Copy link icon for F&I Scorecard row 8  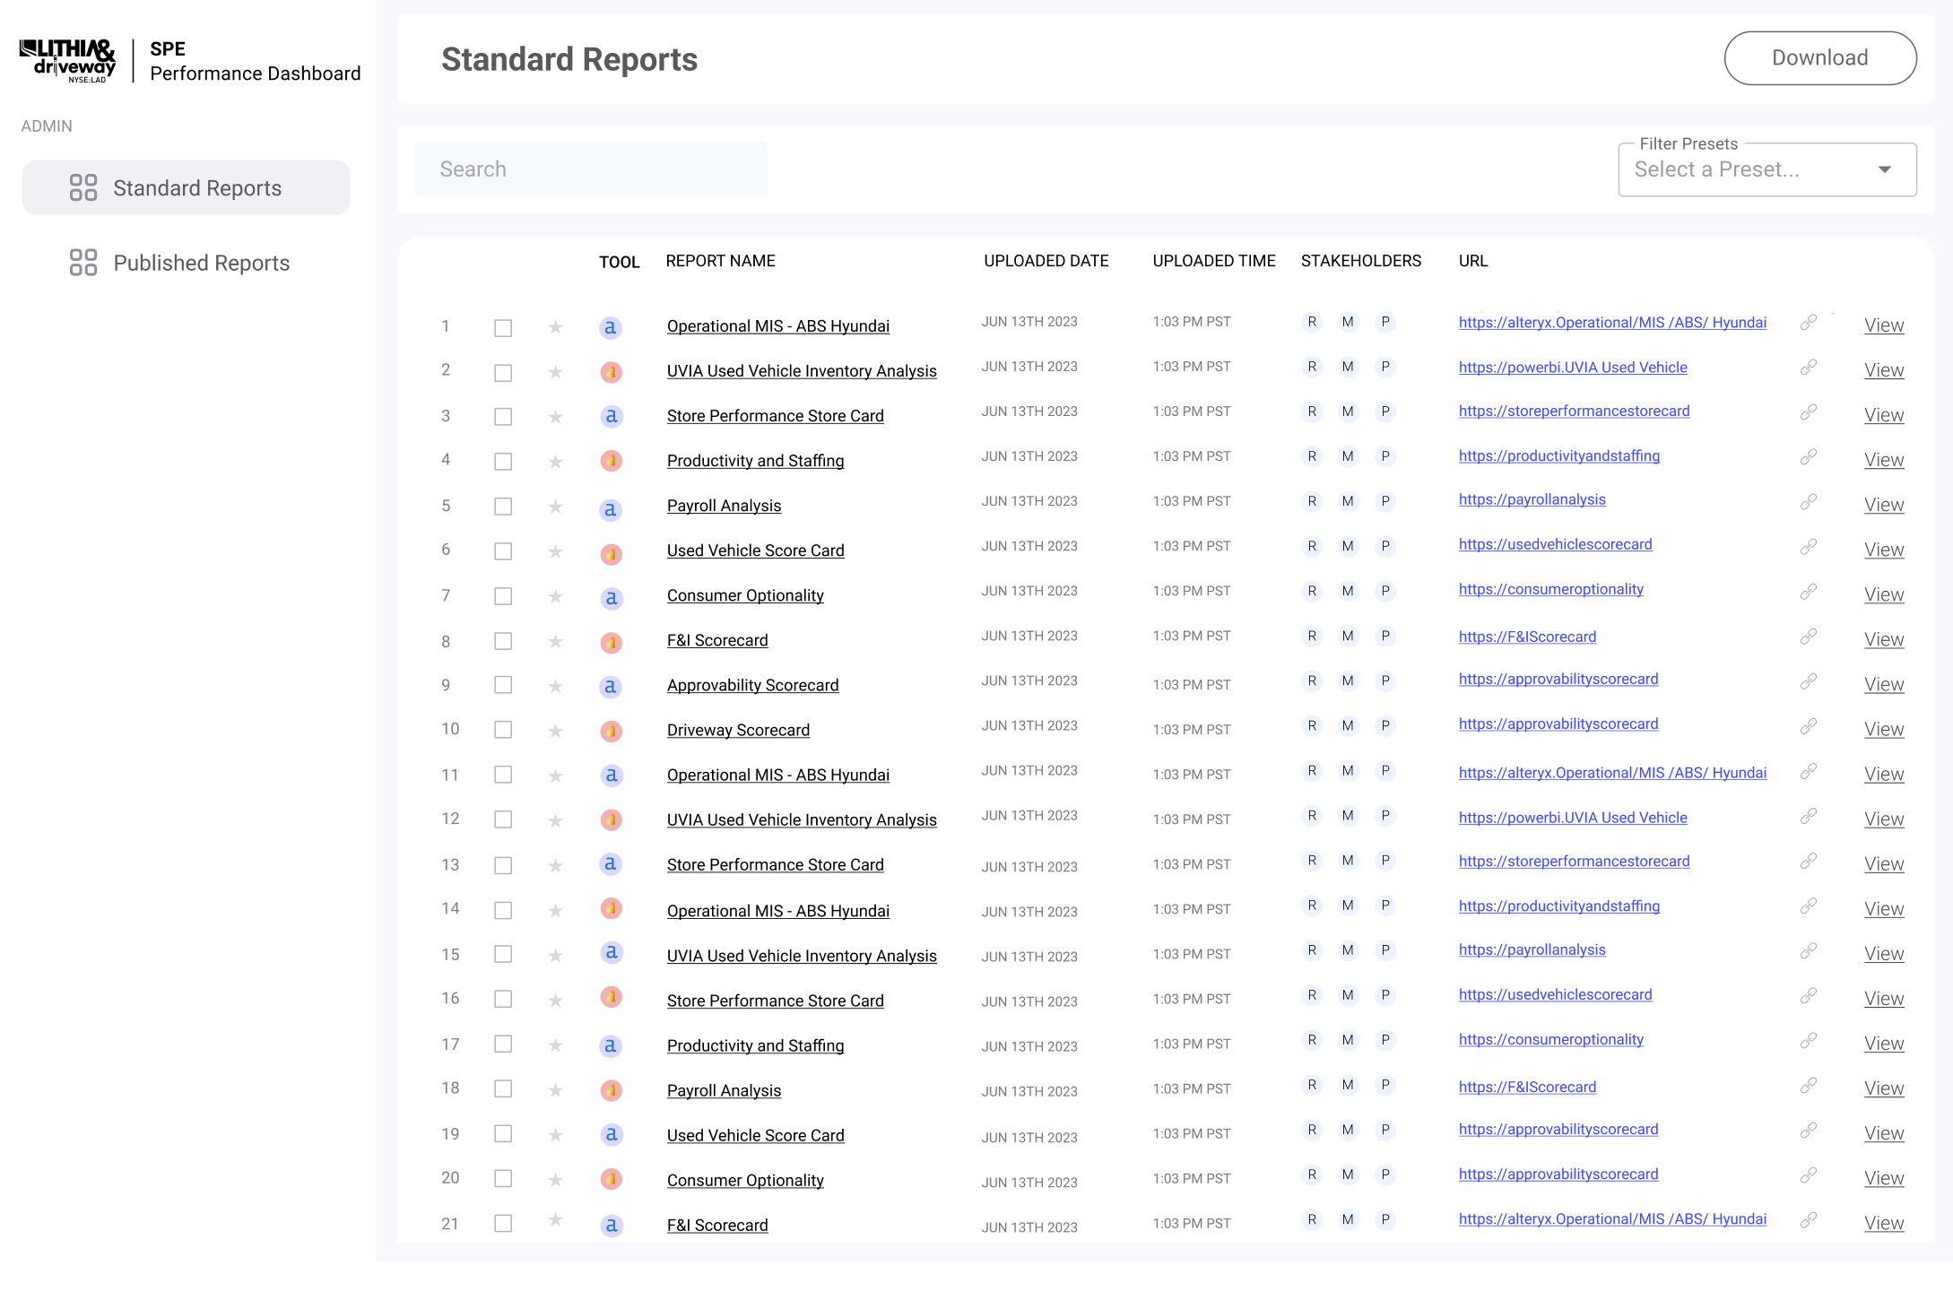click(1809, 637)
